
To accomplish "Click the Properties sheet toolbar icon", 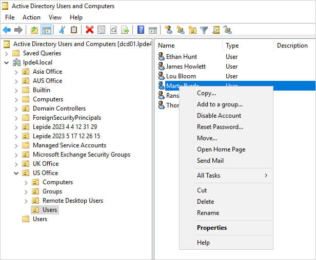I will click(101, 30).
